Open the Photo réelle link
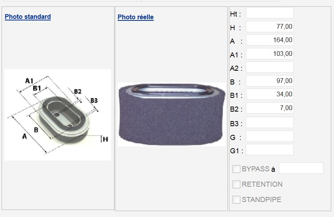 coord(135,17)
